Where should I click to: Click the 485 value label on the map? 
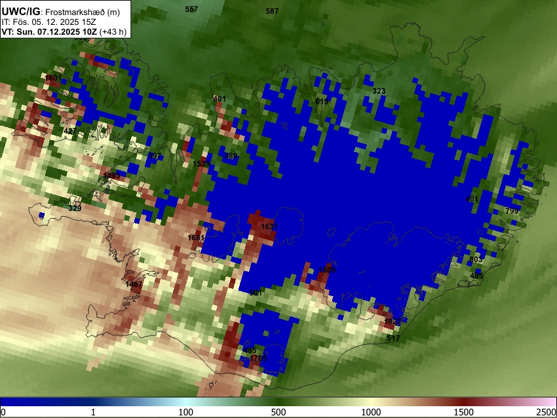tap(250, 351)
